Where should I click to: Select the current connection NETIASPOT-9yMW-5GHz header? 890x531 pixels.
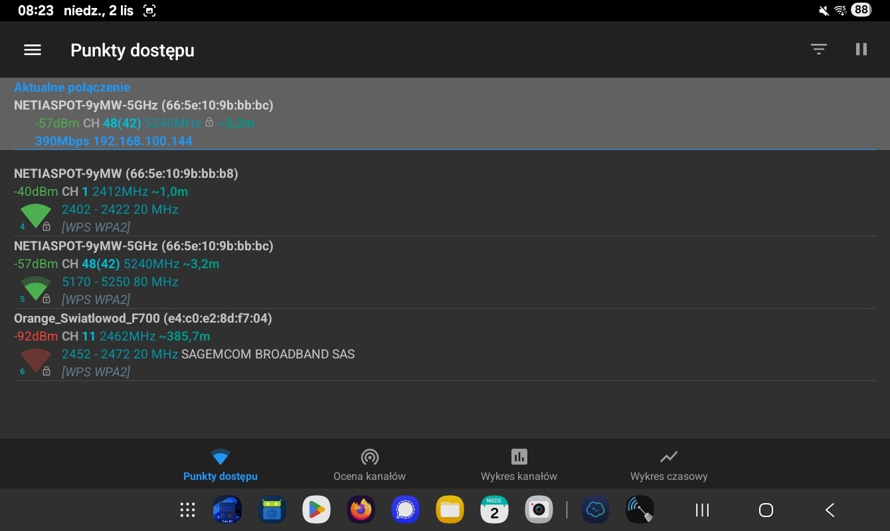click(143, 106)
